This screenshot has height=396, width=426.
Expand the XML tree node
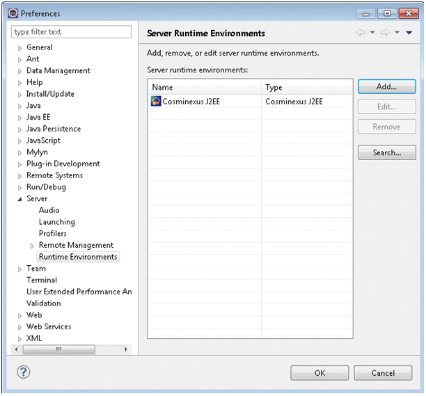pos(19,339)
